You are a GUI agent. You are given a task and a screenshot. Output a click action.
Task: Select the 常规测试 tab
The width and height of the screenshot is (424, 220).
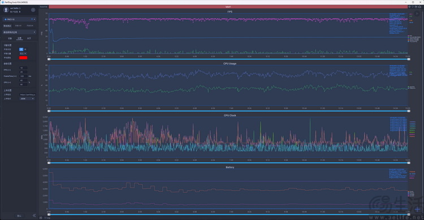[7, 25]
